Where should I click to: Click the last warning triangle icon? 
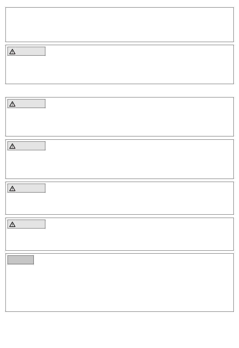coord(12,224)
